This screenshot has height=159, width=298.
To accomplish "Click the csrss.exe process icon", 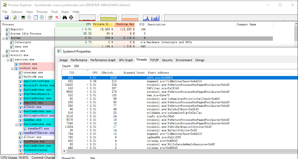I will [x=8, y=51].
